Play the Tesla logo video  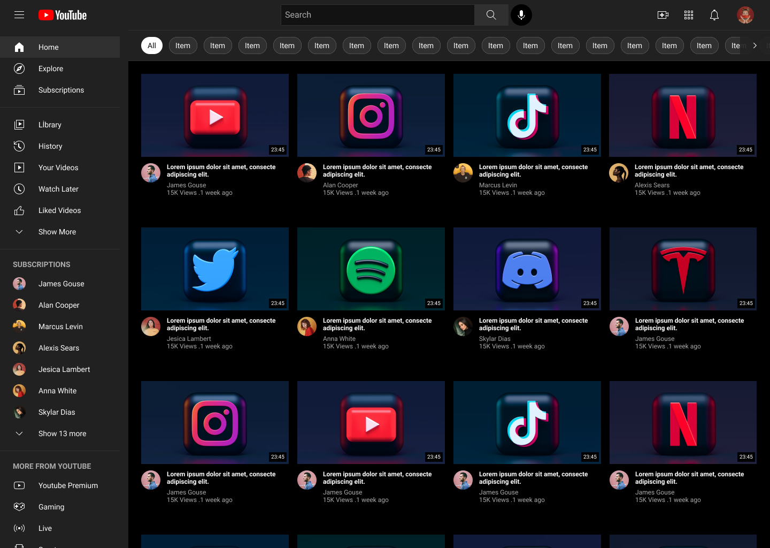683,269
